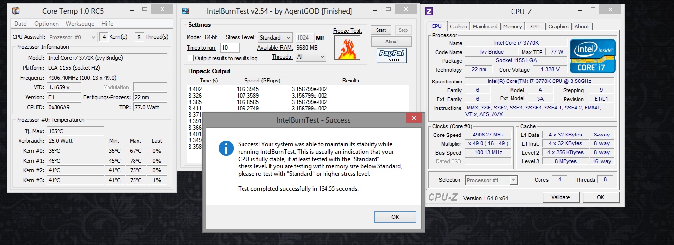
Task: Click the Intel Core i7 logo in CPU-Z
Action: (593, 56)
